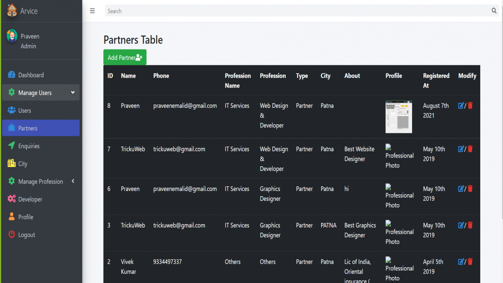
Task: Edit partner ID 8 Praveen
Action: point(461,105)
